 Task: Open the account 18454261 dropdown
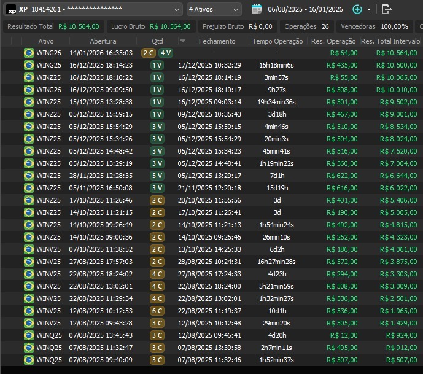tap(176, 9)
